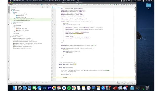Start debugging with the green bug icon
Viewport: 162px width, 91px height.
pos(110,5)
